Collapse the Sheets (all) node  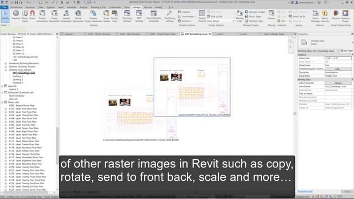pyautogui.click(x=2, y=102)
